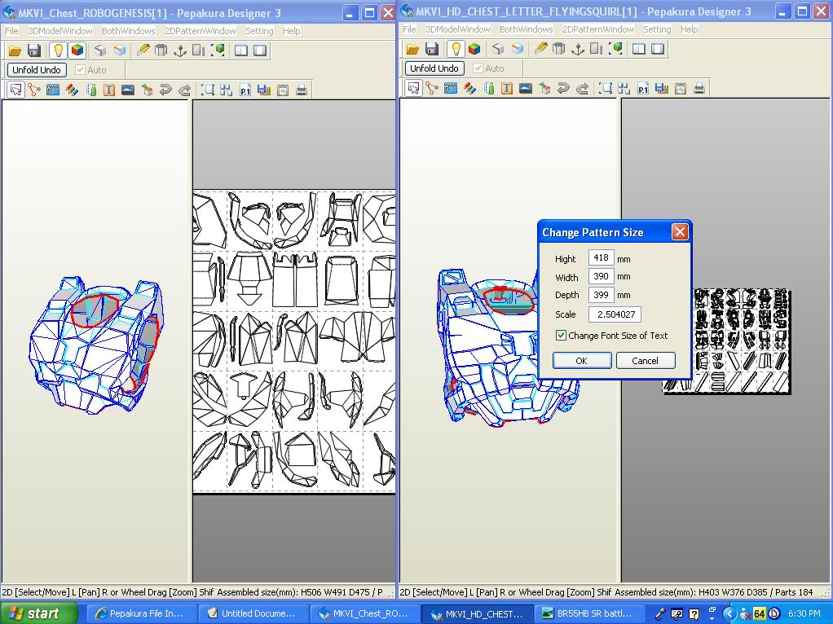The width and height of the screenshot is (833, 624).
Task: Open 3DModelWindow menu in ROBOGENESIS window
Action: [x=60, y=31]
